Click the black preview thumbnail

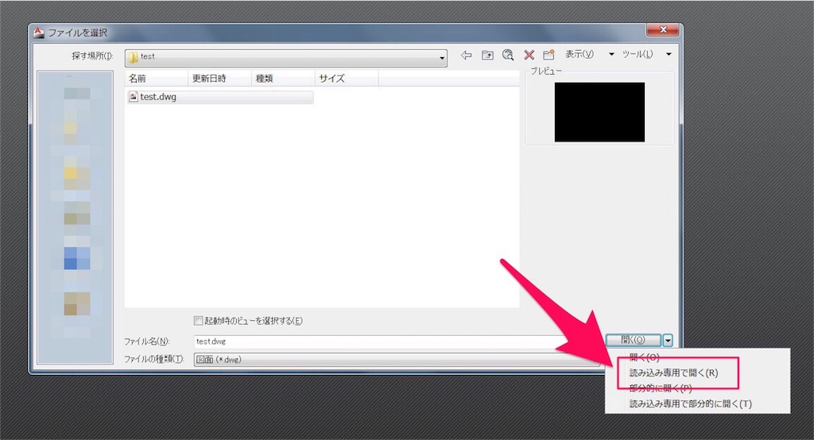(599, 112)
